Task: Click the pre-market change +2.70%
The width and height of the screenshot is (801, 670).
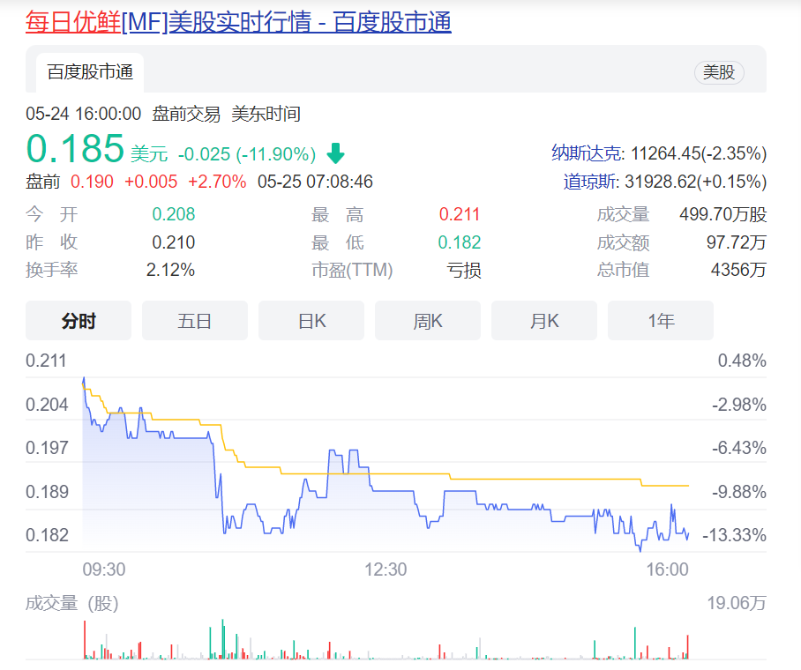Action: click(x=217, y=182)
